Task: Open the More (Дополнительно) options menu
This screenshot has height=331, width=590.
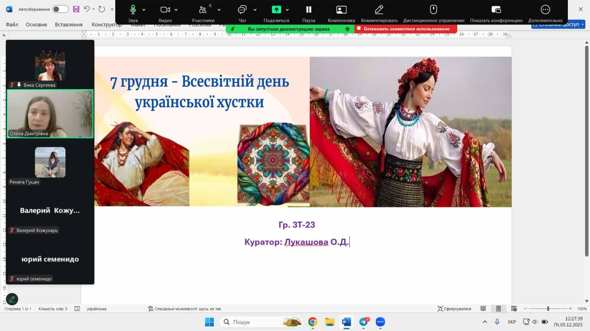Action: pyautogui.click(x=545, y=10)
